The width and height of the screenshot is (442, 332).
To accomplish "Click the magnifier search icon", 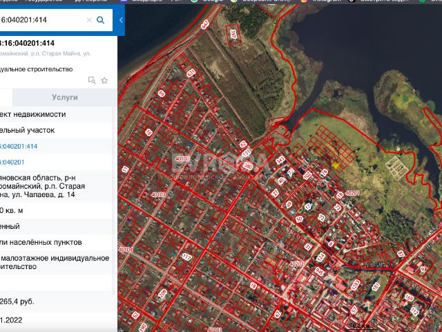I will click(x=101, y=20).
